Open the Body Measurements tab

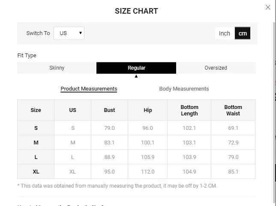click(184, 89)
